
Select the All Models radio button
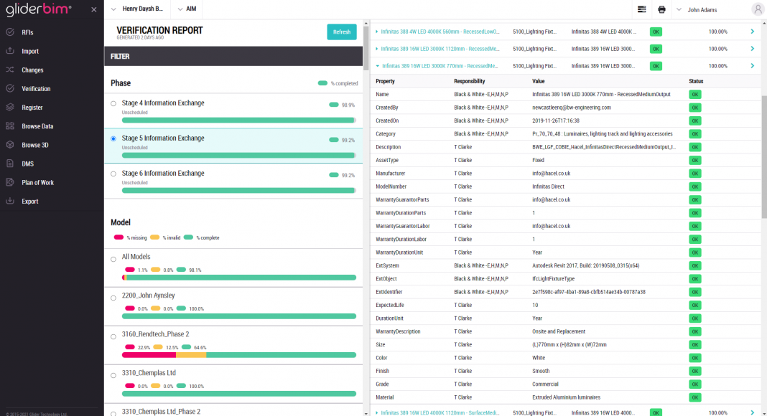click(113, 259)
